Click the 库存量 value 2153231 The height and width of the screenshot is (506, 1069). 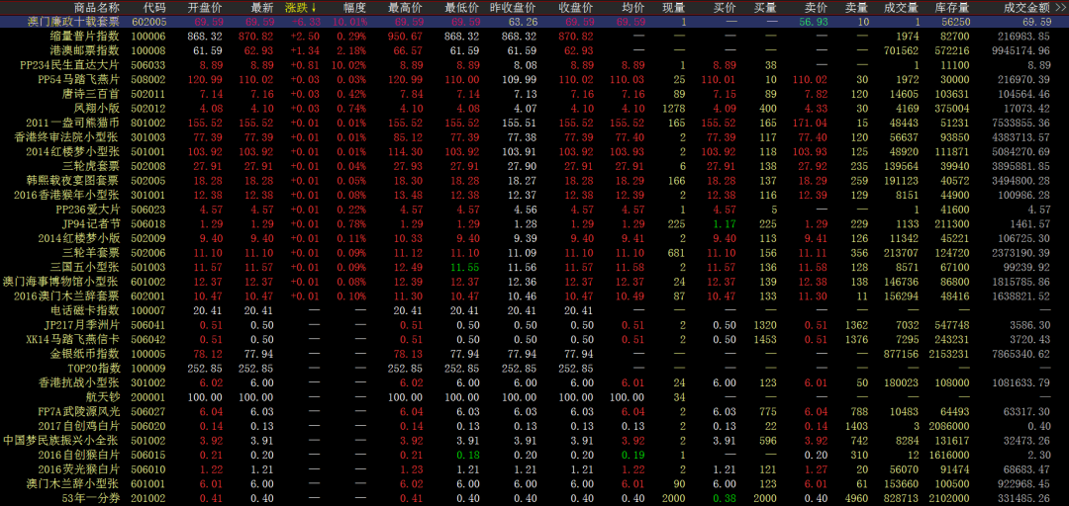pos(949,354)
